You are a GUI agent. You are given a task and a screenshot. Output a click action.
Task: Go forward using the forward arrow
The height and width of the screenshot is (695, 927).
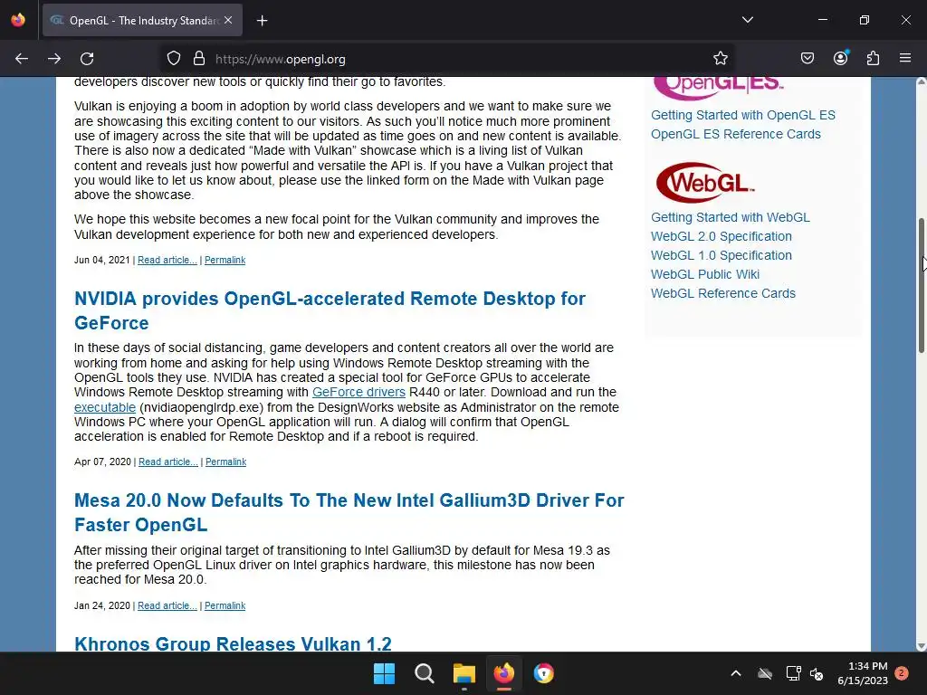coord(54,59)
